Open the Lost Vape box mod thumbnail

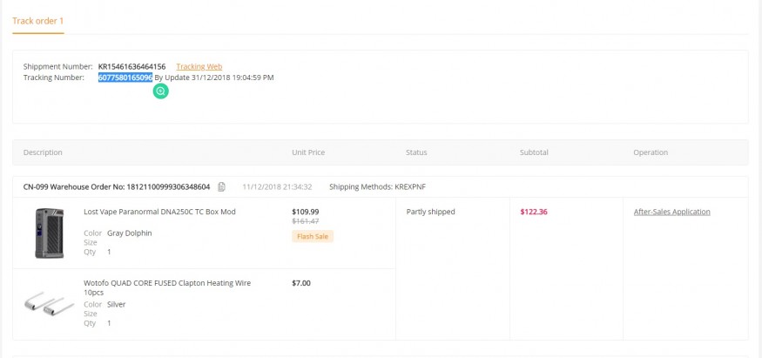pyautogui.click(x=50, y=233)
